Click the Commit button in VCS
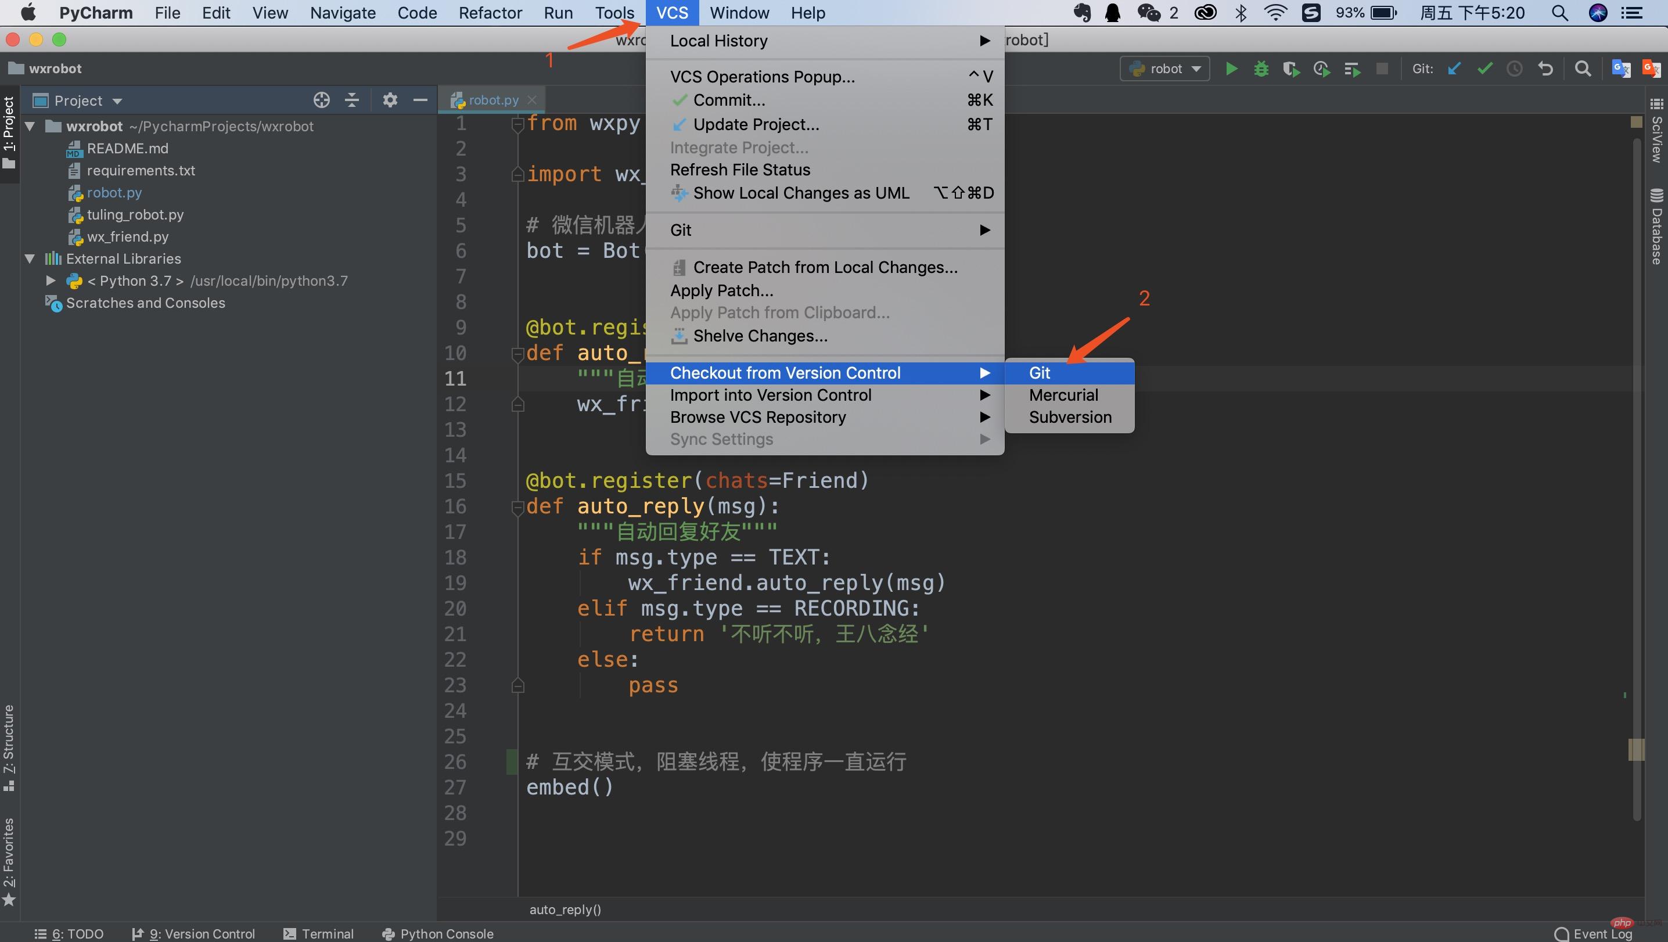The height and width of the screenshot is (942, 1668). click(729, 100)
